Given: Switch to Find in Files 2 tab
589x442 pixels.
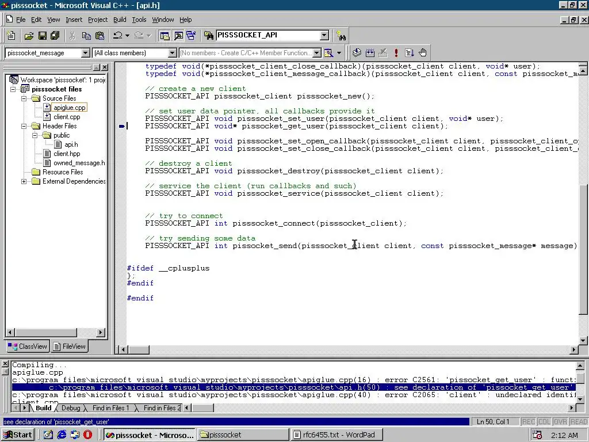Looking at the screenshot, I should [162, 408].
